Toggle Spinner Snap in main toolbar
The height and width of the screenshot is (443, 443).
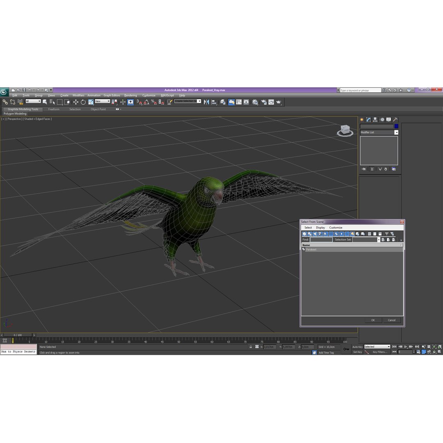(161, 102)
